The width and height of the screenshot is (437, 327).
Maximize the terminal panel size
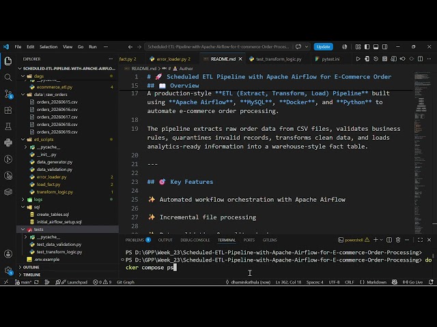421,240
